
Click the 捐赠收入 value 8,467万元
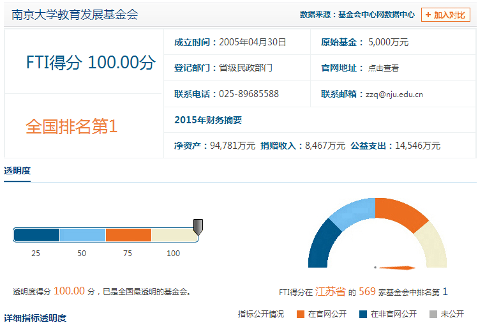[325, 146]
